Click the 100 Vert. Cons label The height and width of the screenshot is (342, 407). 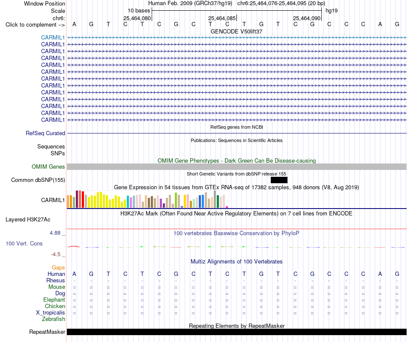pyautogui.click(x=24, y=243)
